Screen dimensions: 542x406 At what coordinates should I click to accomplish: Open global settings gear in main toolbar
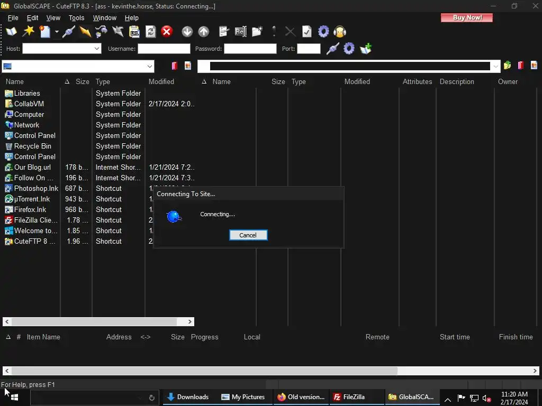pyautogui.click(x=323, y=32)
